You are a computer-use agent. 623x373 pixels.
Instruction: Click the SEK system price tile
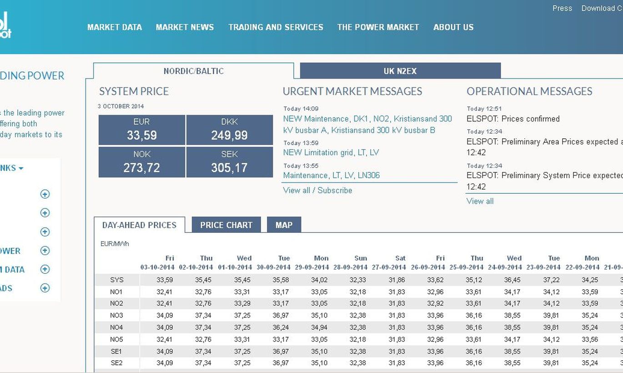click(x=229, y=162)
